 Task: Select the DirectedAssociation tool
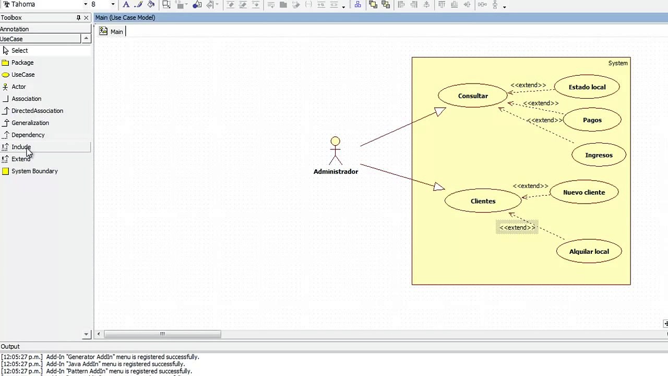pyautogui.click(x=45, y=111)
